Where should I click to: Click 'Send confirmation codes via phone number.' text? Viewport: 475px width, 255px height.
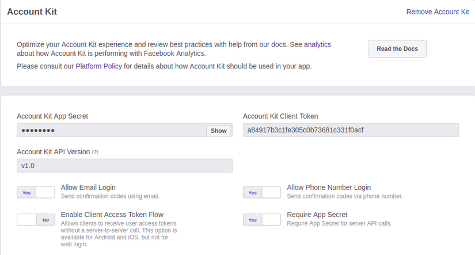(x=345, y=196)
